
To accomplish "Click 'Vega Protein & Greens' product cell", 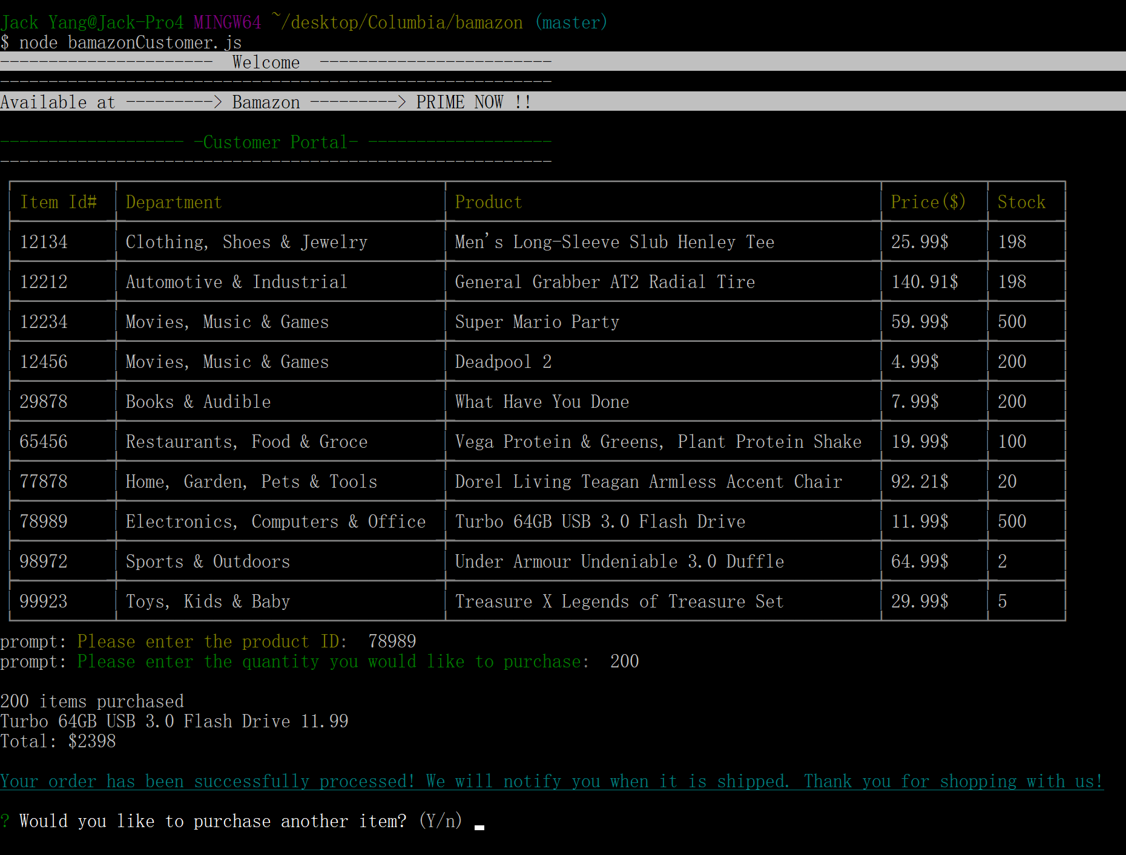I will (658, 442).
